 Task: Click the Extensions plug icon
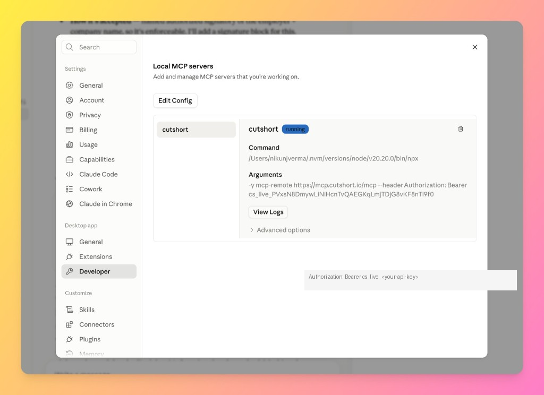tap(70, 256)
